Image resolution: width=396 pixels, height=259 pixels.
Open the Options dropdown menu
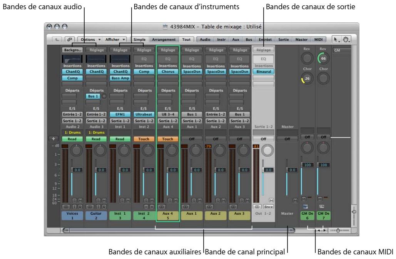pyautogui.click(x=90, y=40)
